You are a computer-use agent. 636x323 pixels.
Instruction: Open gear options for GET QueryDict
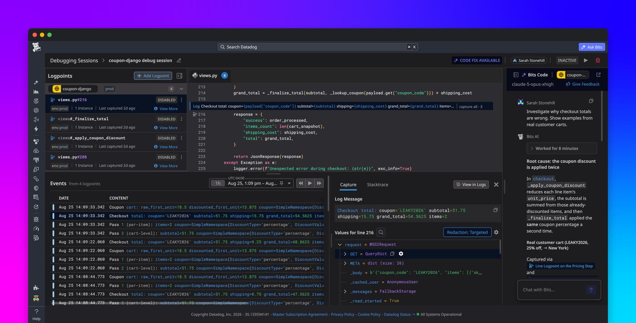click(401, 254)
